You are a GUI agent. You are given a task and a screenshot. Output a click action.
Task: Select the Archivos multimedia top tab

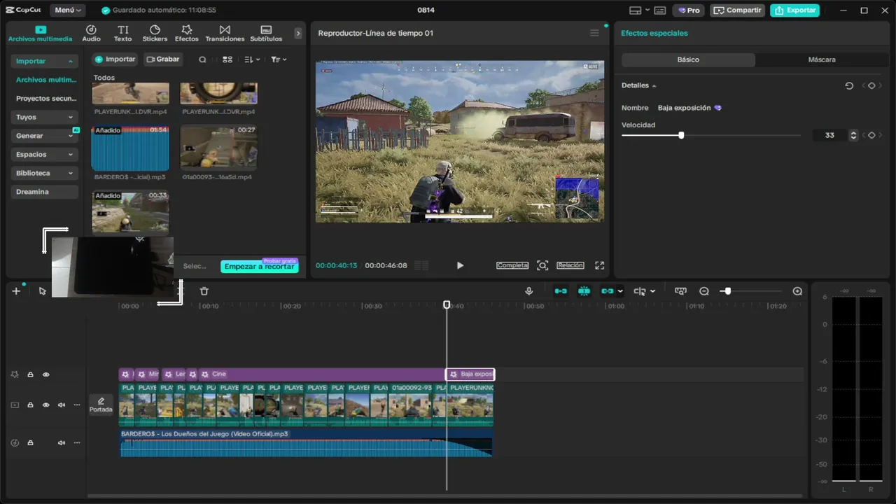coord(41,34)
